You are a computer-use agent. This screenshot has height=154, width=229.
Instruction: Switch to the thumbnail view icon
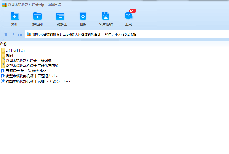click(13, 34)
